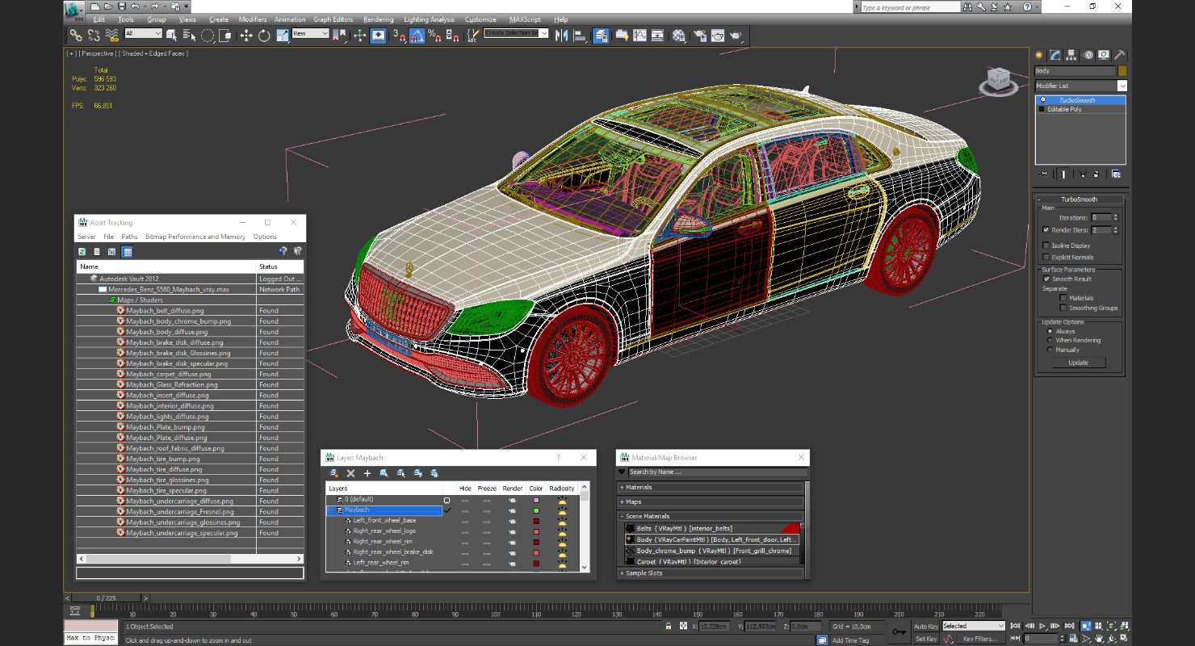Toggle the Auto Key button
Viewport: 1195px width, 646px height.
tap(926, 626)
